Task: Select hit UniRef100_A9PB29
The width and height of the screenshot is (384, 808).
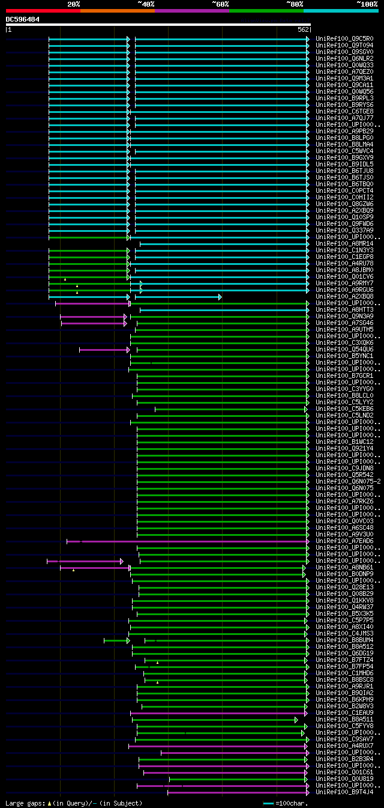Action: coord(344,131)
